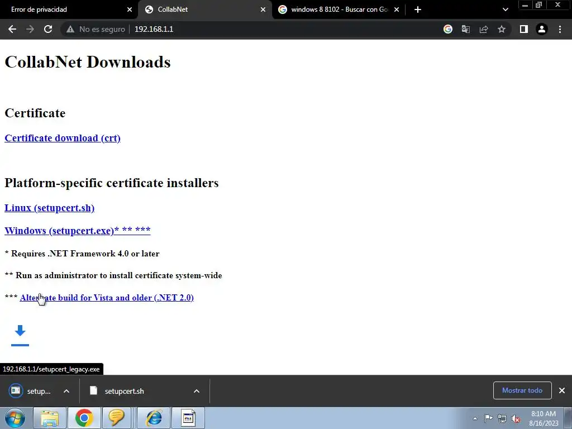Expand the tab search dropdown

click(x=505, y=9)
